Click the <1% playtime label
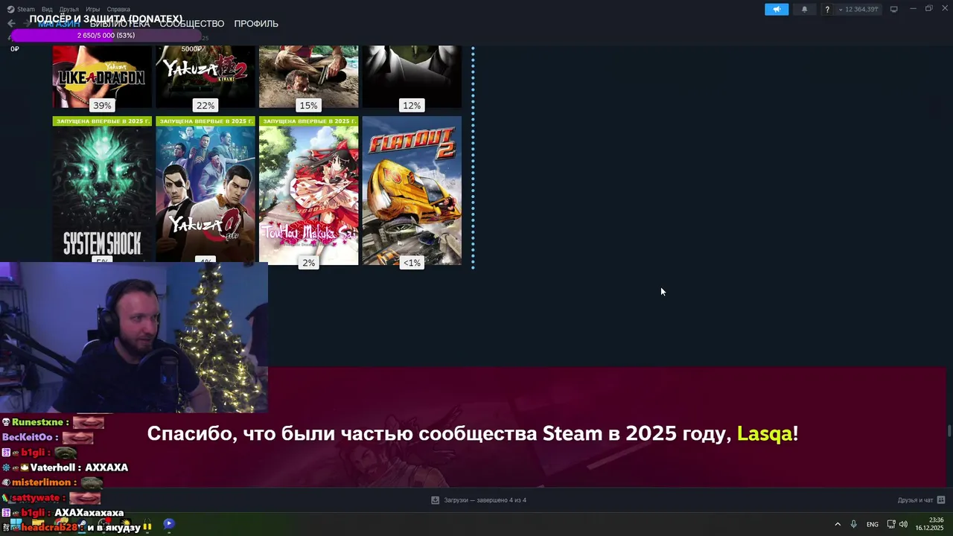 (x=412, y=263)
